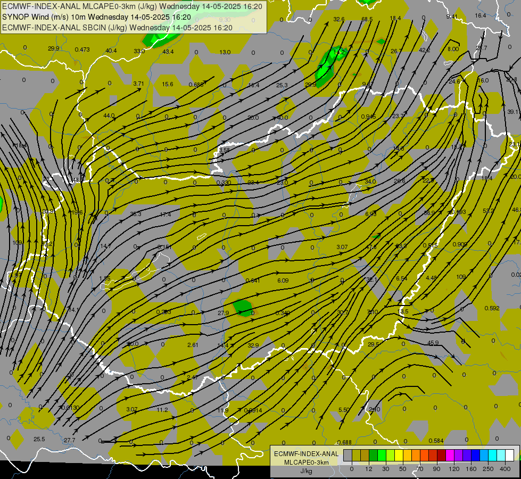Click the map value 29.5
This screenshot has width=521, height=479.
(x=374, y=344)
